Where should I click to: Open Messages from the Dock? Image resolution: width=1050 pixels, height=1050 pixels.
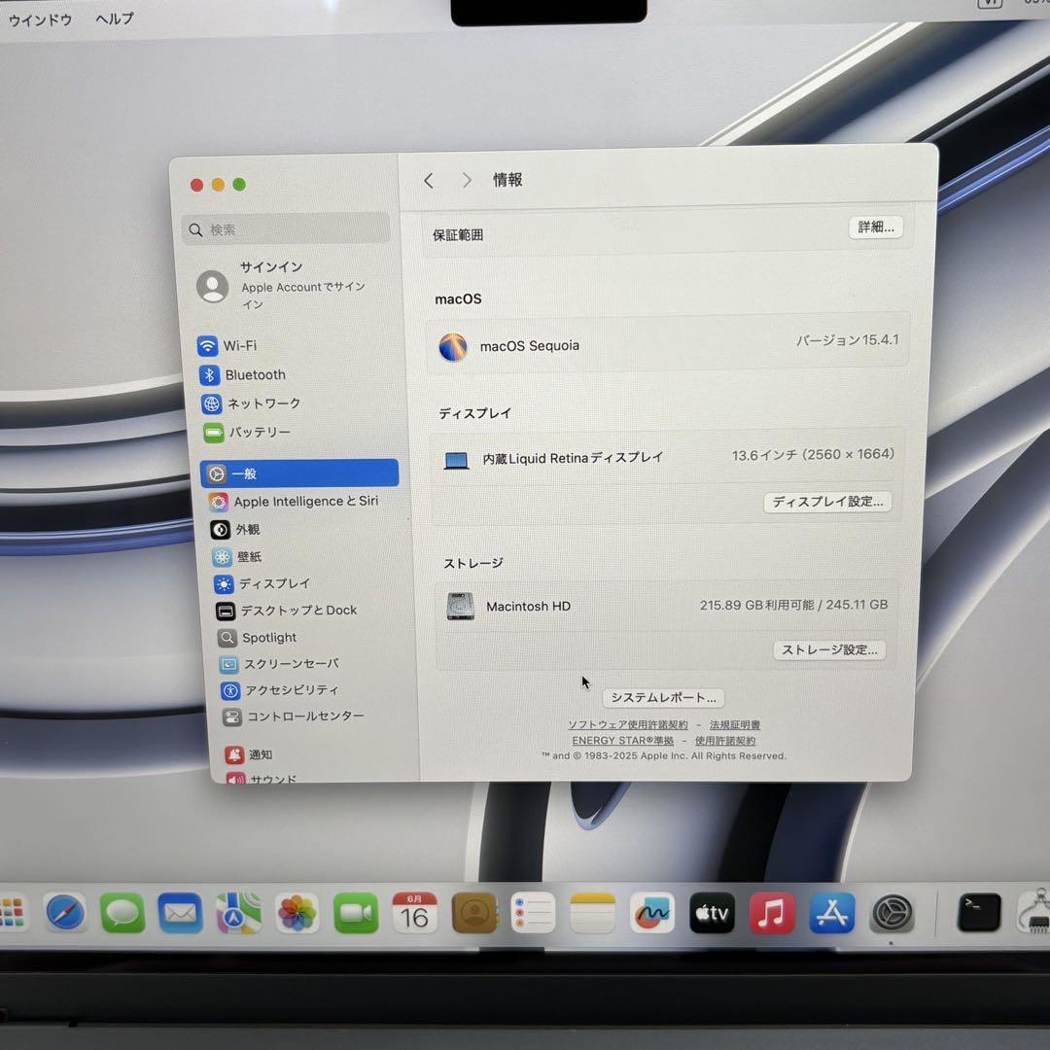[122, 912]
